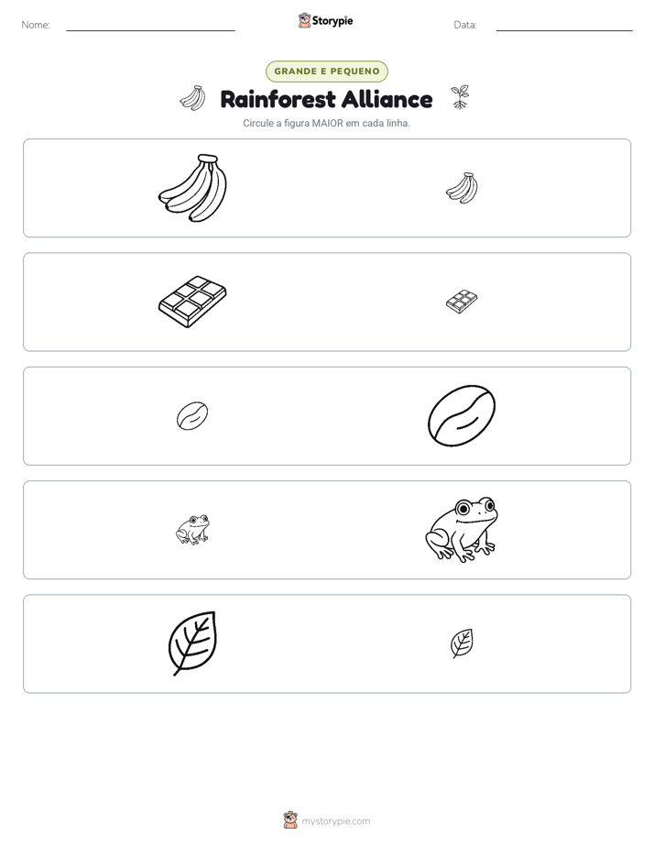The height and width of the screenshot is (847, 654).
Task: Click the small leaf picture
Action: click(x=462, y=643)
